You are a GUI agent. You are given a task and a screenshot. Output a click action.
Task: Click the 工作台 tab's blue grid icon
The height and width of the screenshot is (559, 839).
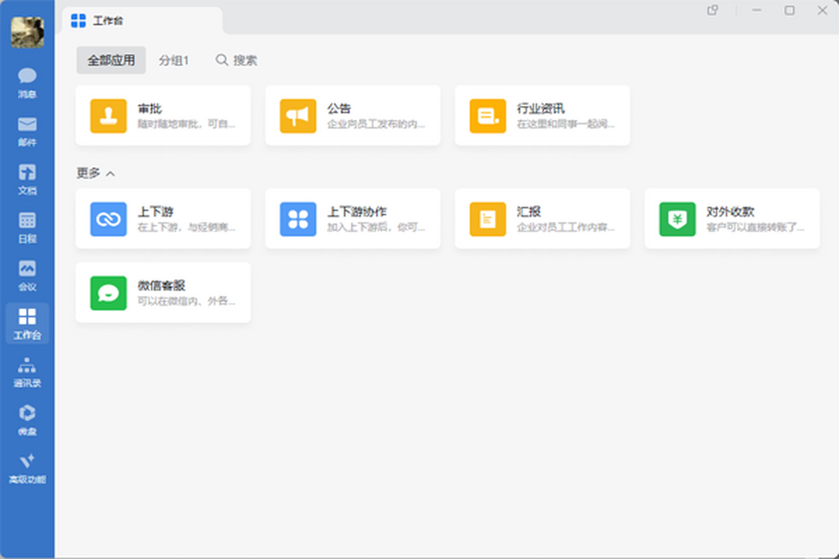79,21
